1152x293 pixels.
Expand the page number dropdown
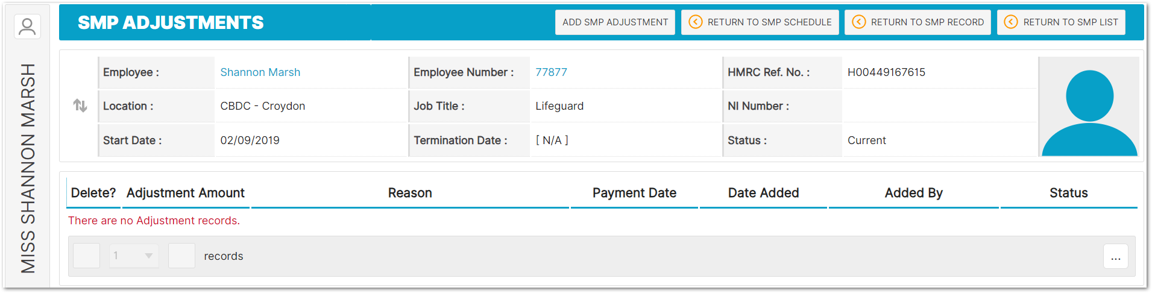[x=134, y=256]
